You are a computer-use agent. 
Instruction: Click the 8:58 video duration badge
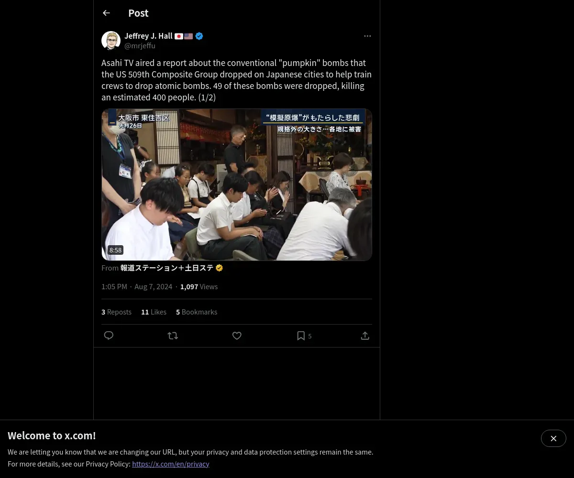115,250
